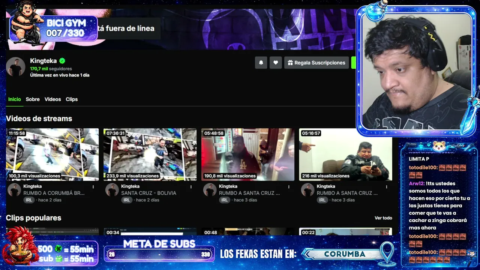Click channel avatar under RUMBO A CORUMBÁ video
This screenshot has width=480, height=270.
14,190
